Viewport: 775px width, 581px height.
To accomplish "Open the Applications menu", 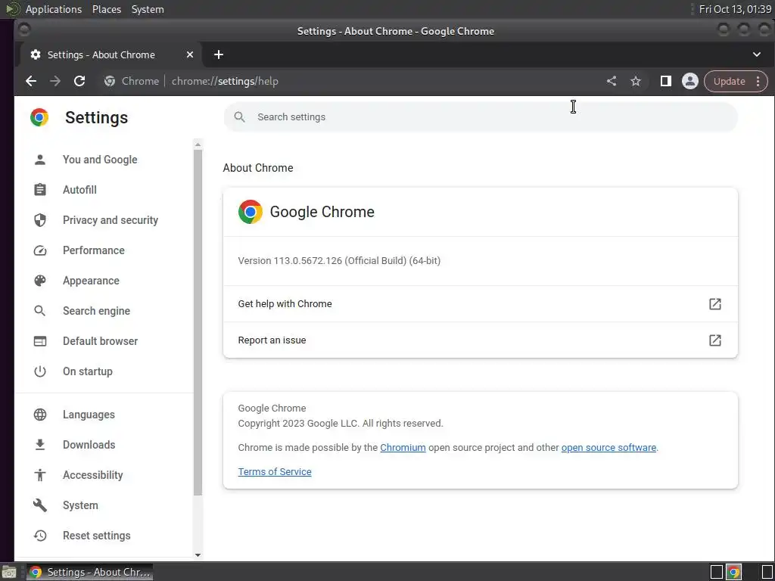I will 54,9.
